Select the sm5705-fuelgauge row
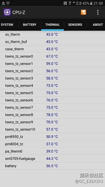 (x=52, y=159)
